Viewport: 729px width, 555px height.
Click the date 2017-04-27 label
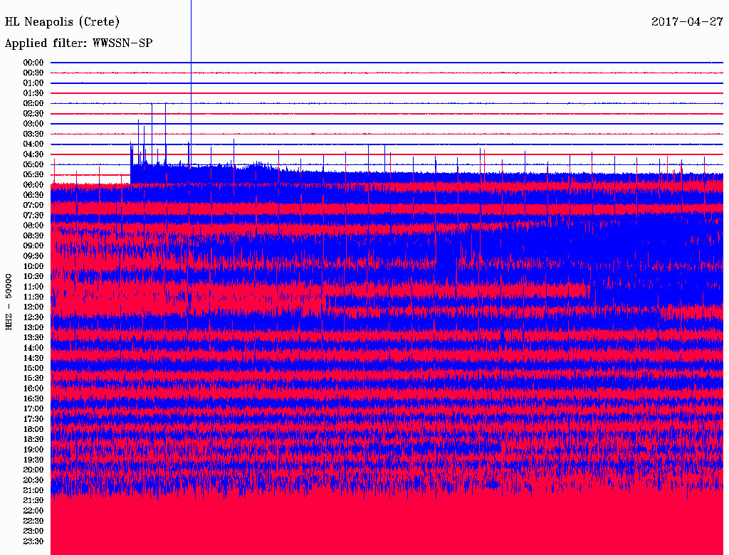click(687, 22)
